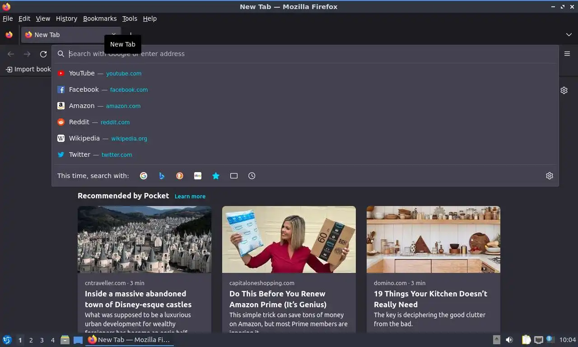Search this time with Bing
This screenshot has height=347, width=578.
pos(162,176)
